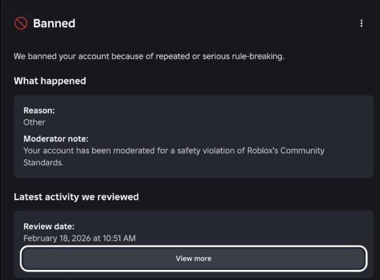380x280 pixels.
Task: Click the Other reason value
Action: tap(34, 122)
